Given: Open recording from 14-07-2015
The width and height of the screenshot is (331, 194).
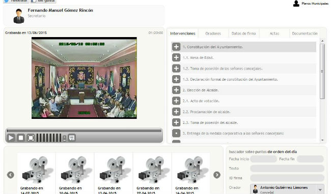Looking at the screenshot, I should 36,174.
